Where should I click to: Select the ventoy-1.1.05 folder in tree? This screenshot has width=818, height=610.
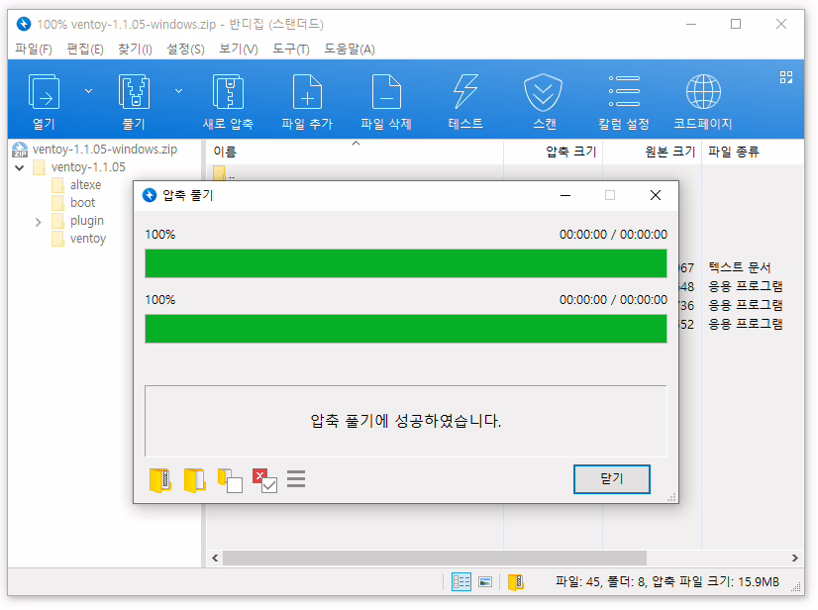pyautogui.click(x=88, y=167)
